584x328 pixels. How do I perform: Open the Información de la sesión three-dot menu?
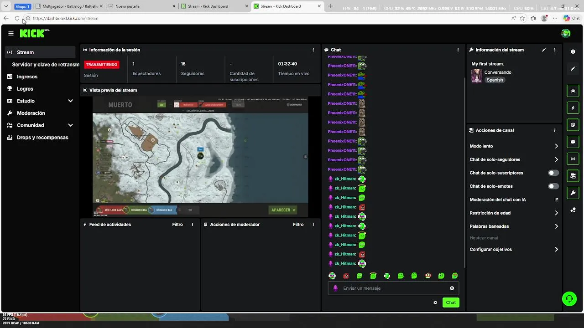click(313, 50)
